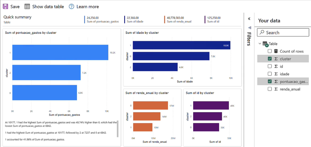This screenshot has height=147, width=311.
Task: Click the 'Count of rows' field label
Action: (291, 51)
